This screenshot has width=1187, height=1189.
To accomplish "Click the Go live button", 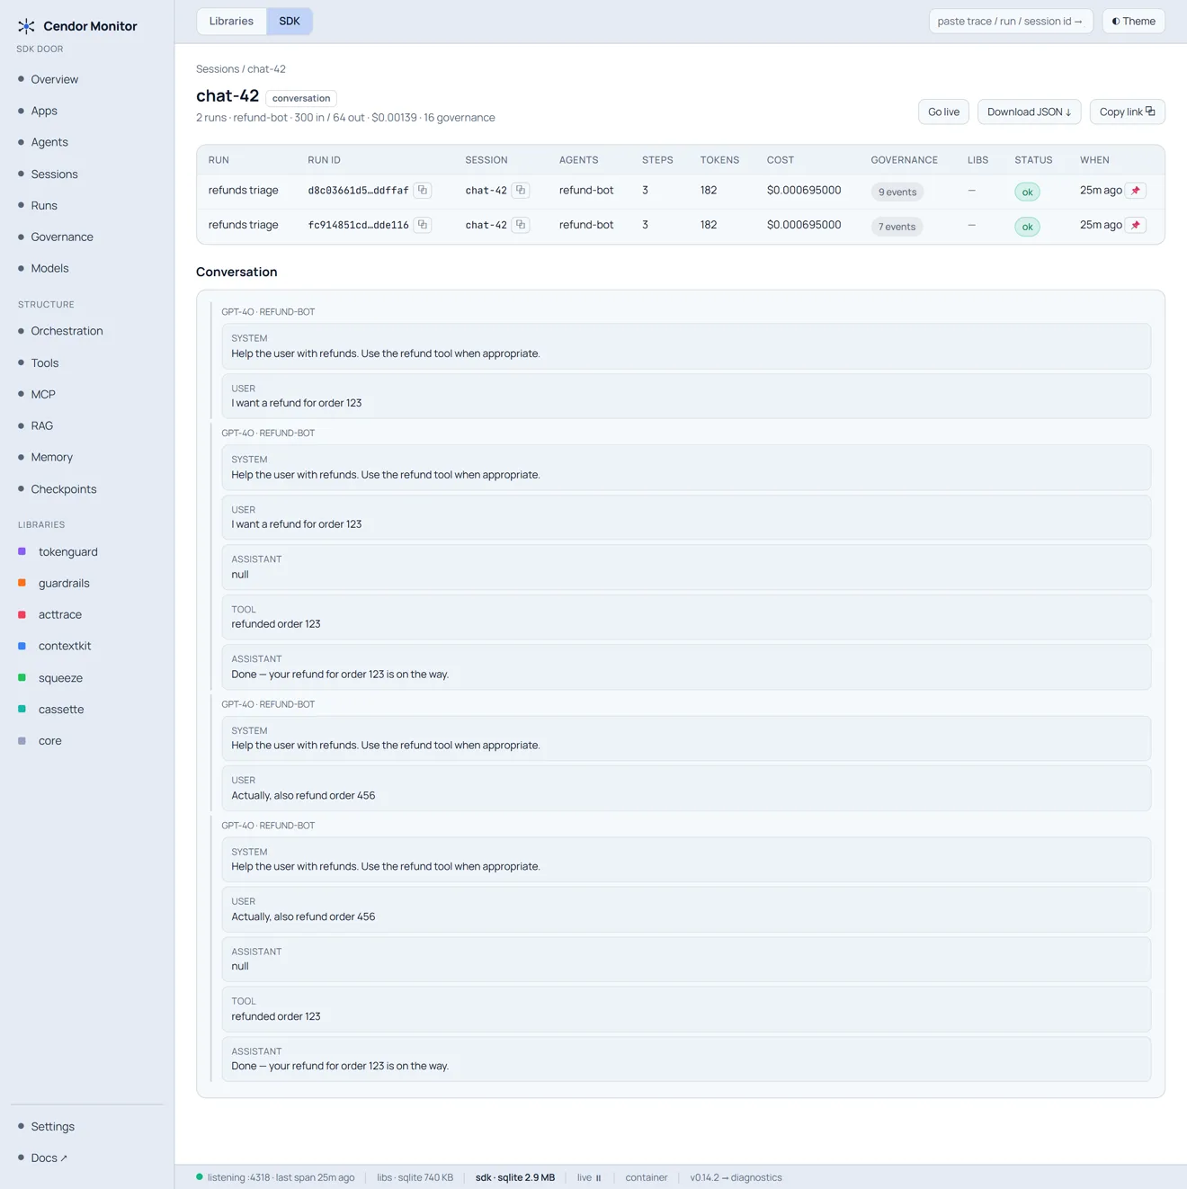I will (943, 112).
